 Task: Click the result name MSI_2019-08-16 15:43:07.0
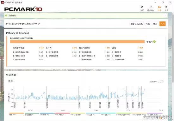[22, 24]
